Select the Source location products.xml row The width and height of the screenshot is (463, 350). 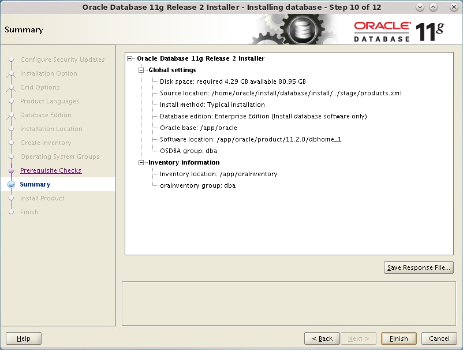click(281, 93)
